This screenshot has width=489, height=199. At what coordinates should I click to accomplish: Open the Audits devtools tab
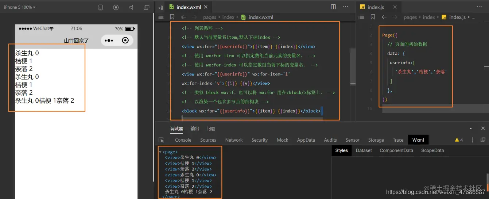330,140
